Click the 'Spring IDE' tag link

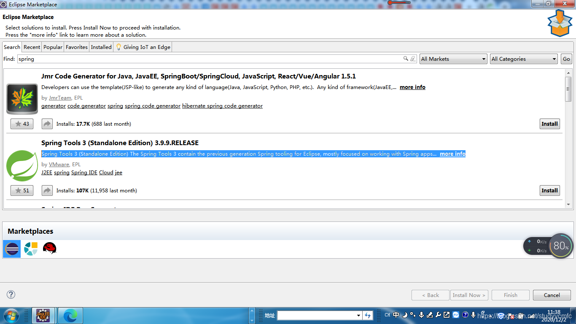pyautogui.click(x=84, y=173)
